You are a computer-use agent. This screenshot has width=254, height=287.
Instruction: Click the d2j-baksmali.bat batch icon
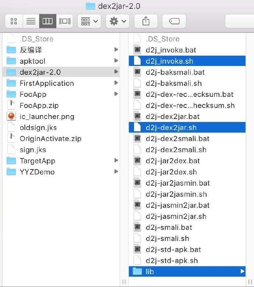click(x=137, y=72)
